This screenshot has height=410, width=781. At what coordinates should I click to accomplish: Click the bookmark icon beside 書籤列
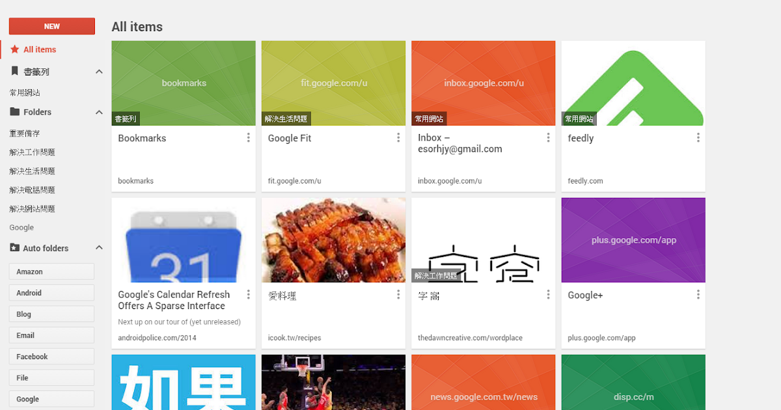click(x=15, y=71)
